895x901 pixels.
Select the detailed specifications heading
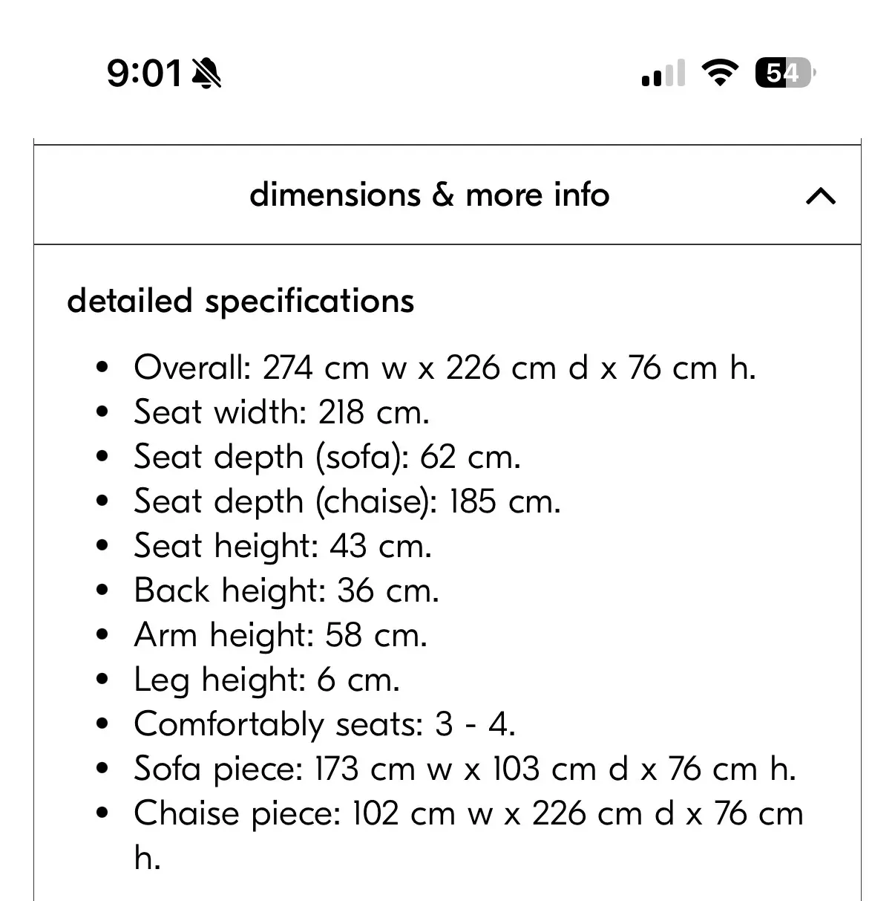(x=240, y=301)
